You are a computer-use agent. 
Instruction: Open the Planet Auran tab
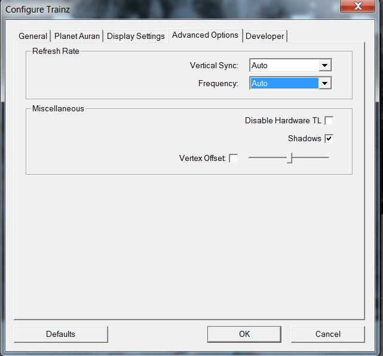(77, 36)
